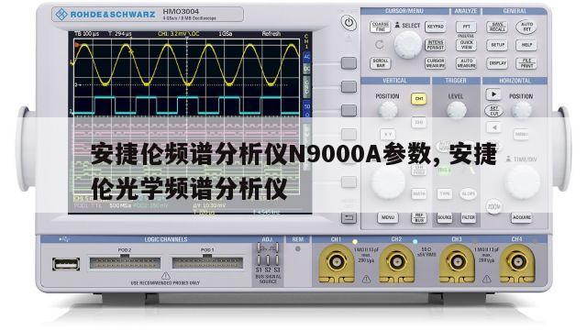Hit the COARSE/FINE button

point(381,27)
